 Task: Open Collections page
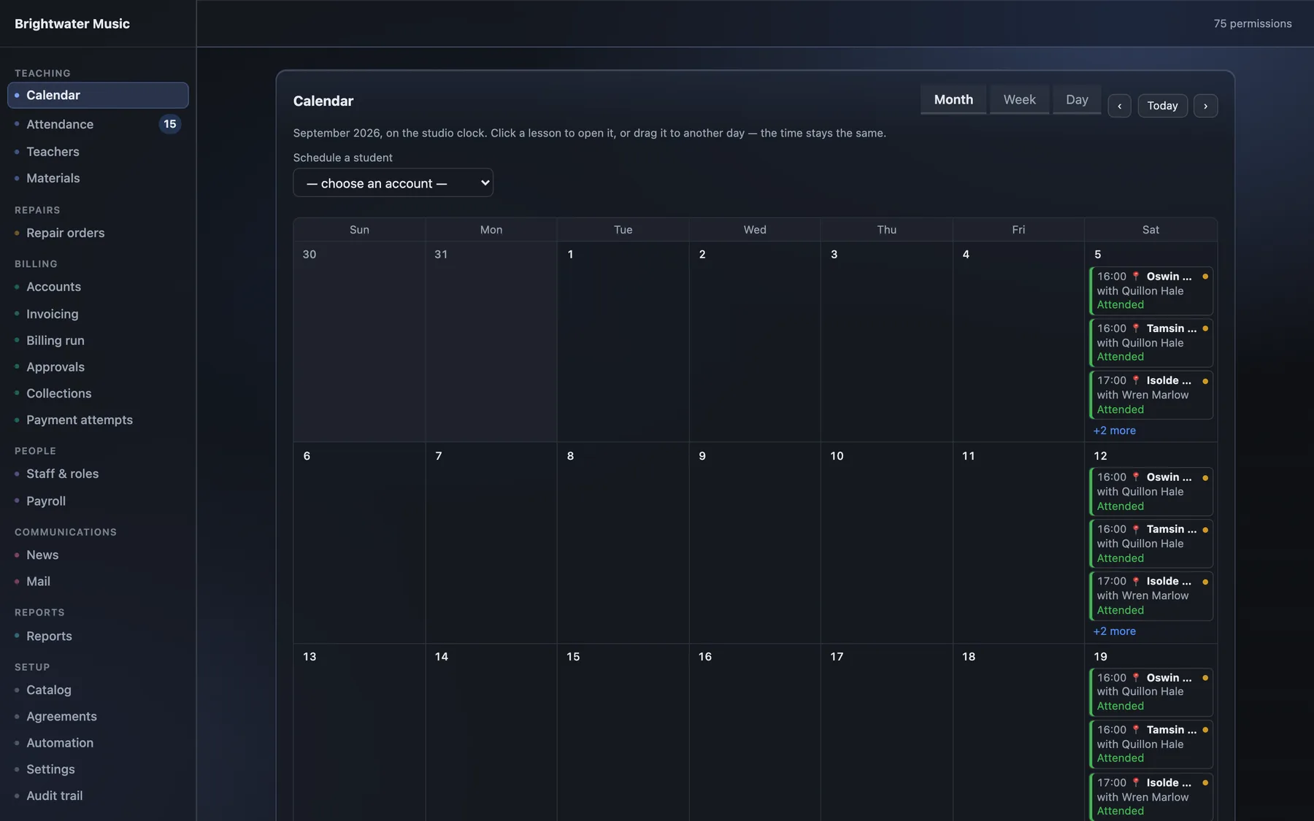click(x=98, y=393)
